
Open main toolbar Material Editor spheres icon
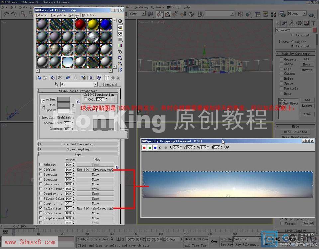tap(273, 14)
